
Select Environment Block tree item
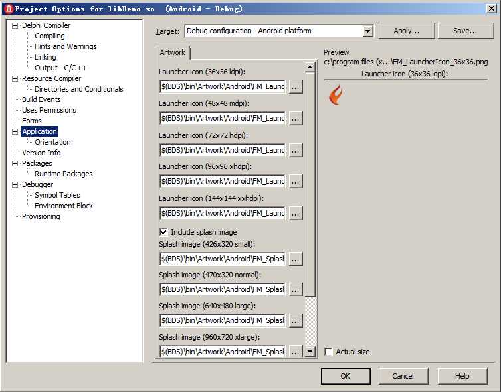64,206
